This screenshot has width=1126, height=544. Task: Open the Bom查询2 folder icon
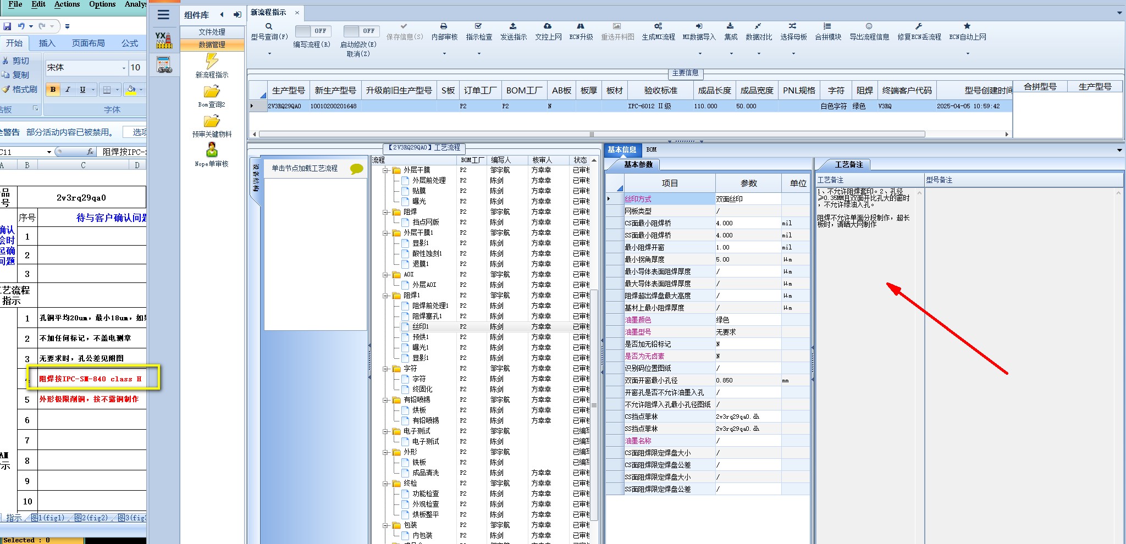[x=212, y=92]
